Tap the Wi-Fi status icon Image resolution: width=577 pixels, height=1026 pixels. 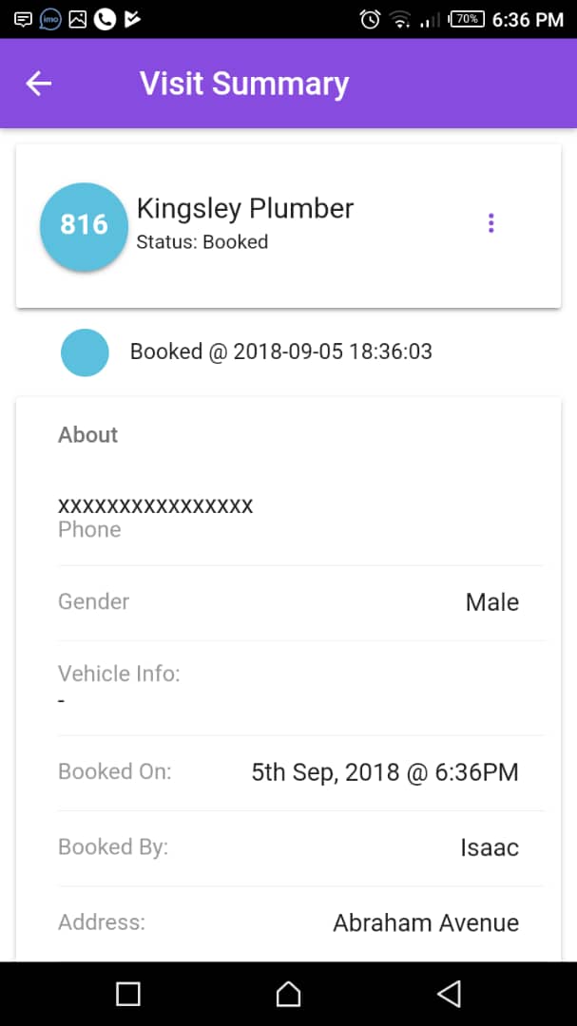400,19
